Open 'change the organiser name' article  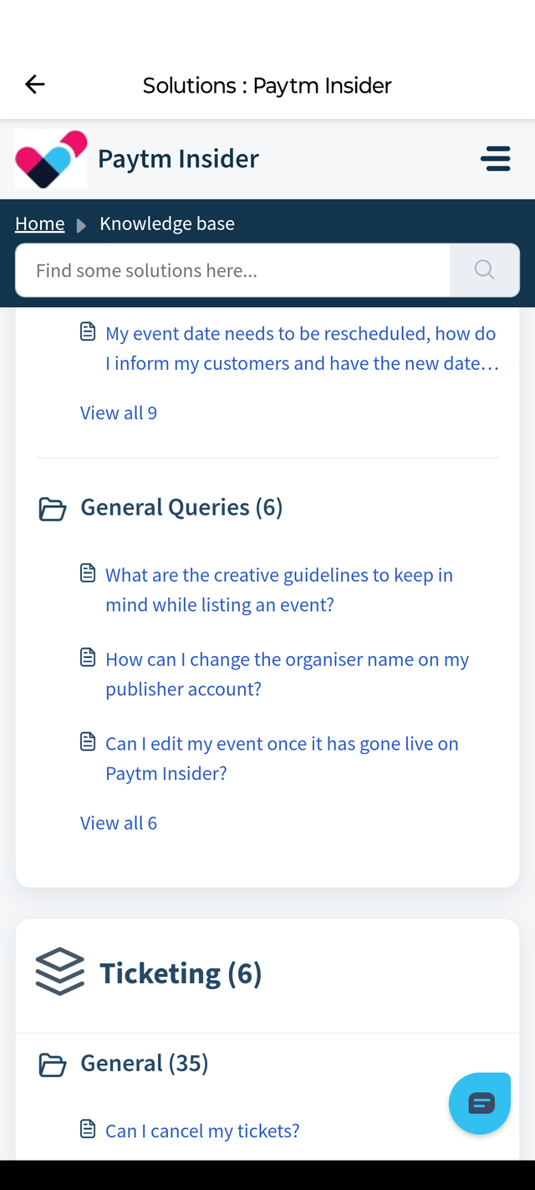tap(287, 674)
